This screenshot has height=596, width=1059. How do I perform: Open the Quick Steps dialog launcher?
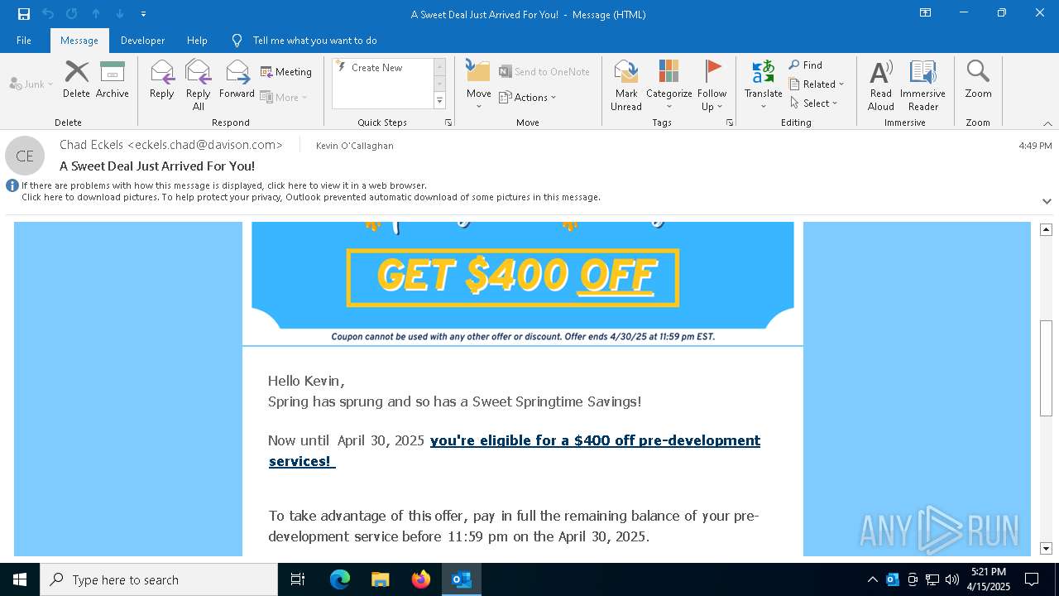click(448, 123)
